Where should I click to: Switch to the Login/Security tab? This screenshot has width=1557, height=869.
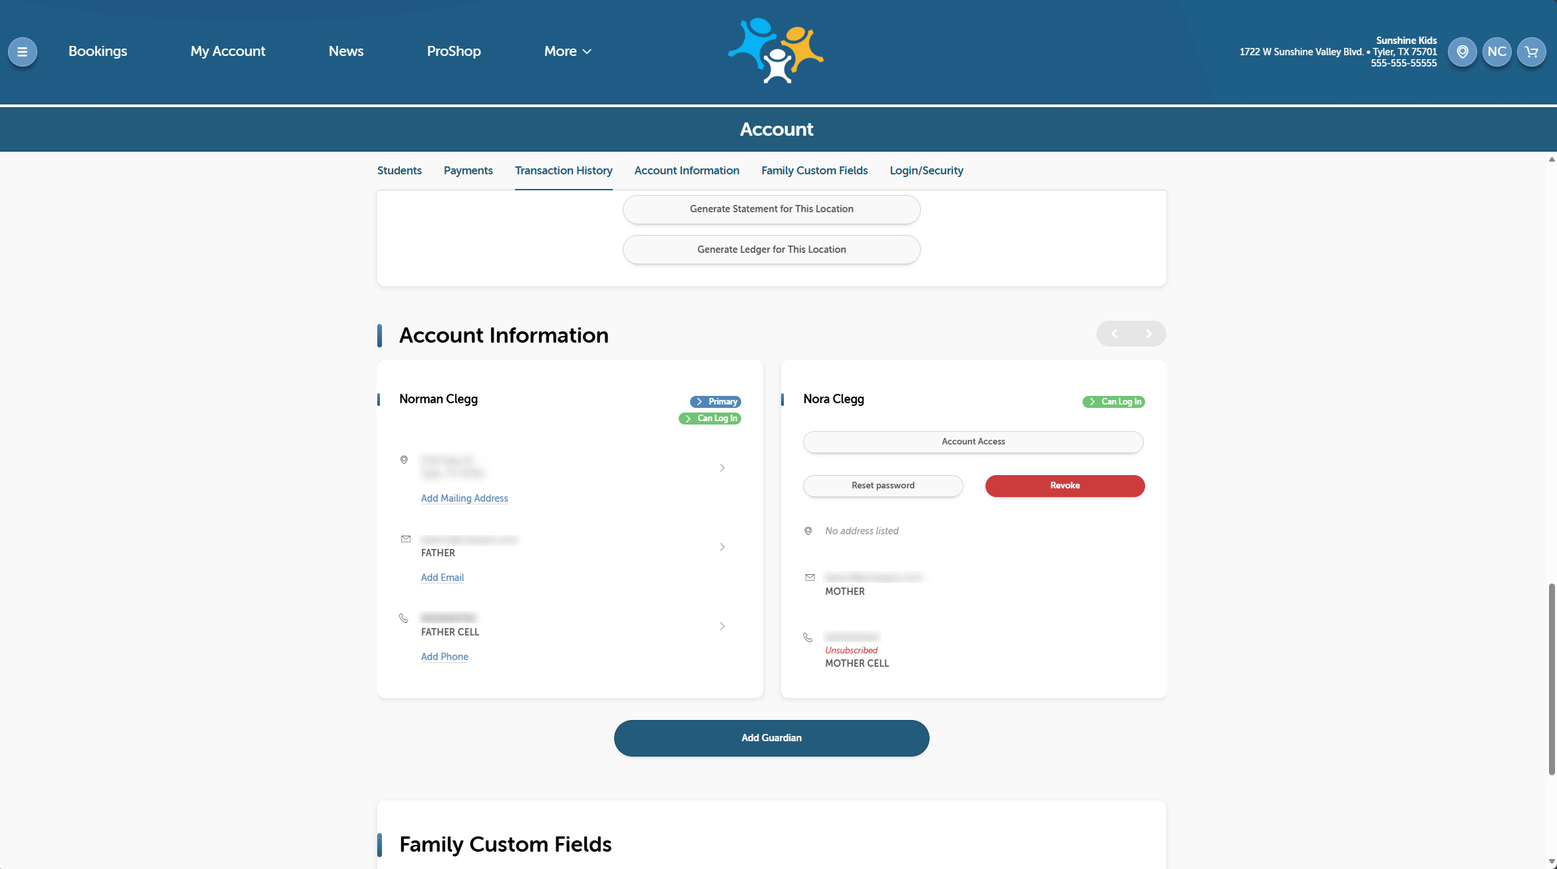(x=926, y=170)
